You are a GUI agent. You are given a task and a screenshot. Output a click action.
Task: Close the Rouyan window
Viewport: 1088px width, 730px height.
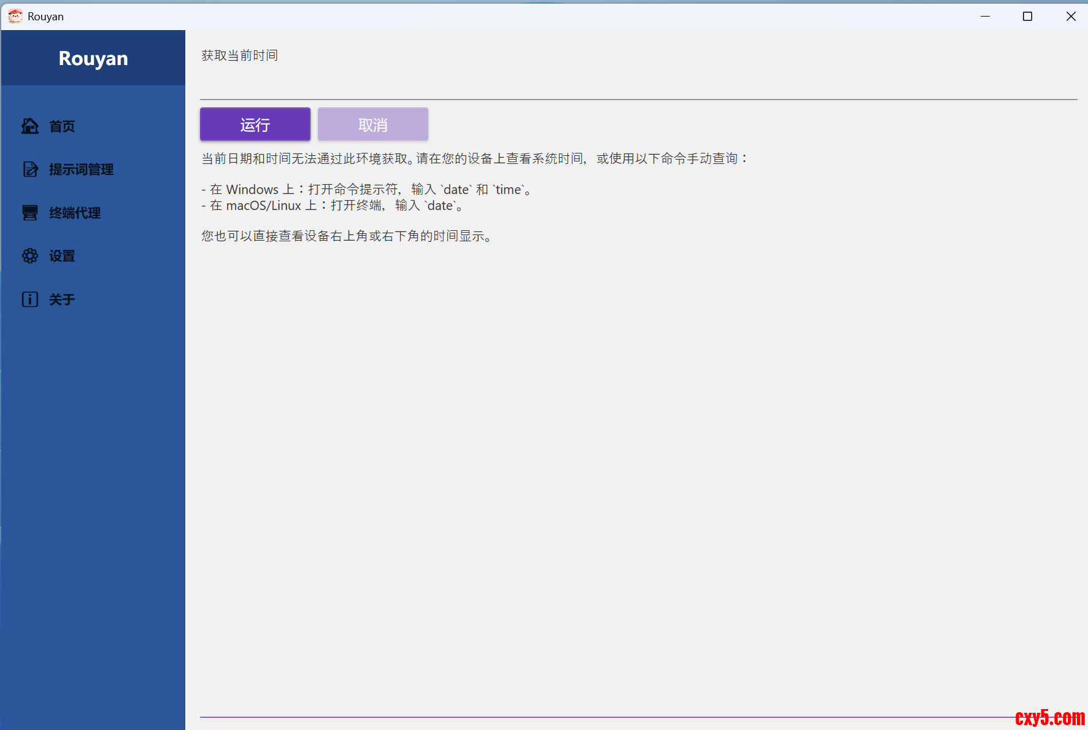(1070, 17)
